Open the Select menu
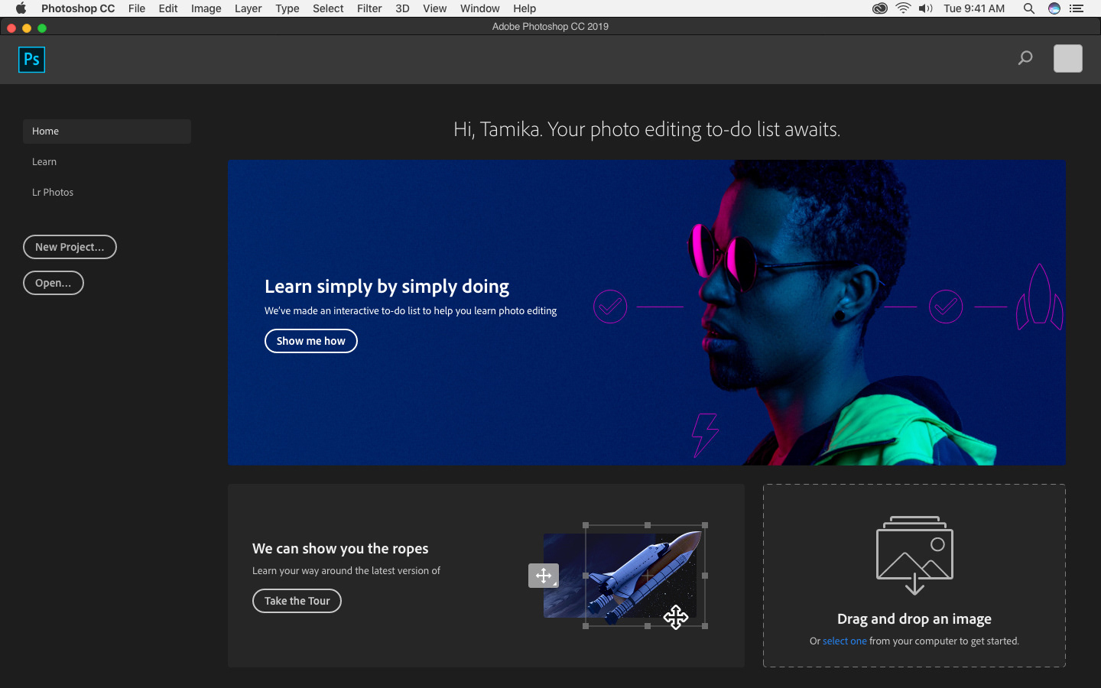Viewport: 1101px width, 688px height. 328,8
